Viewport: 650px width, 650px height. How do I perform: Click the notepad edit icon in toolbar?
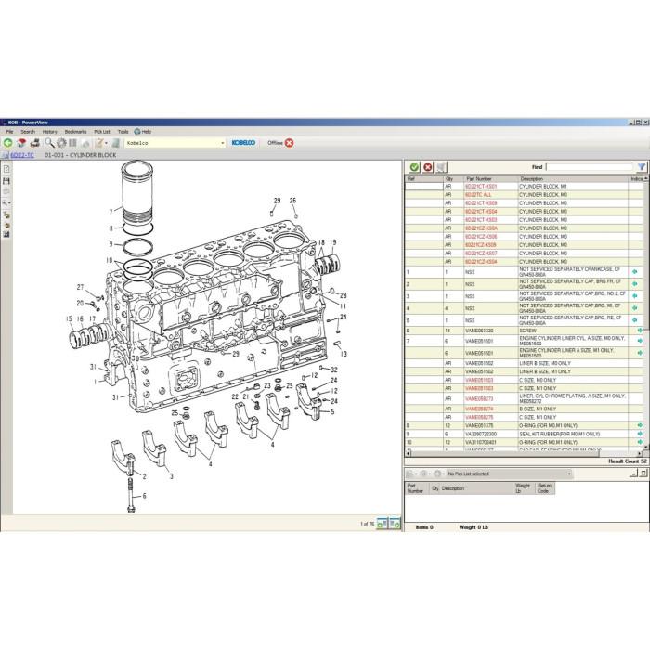tap(99, 143)
